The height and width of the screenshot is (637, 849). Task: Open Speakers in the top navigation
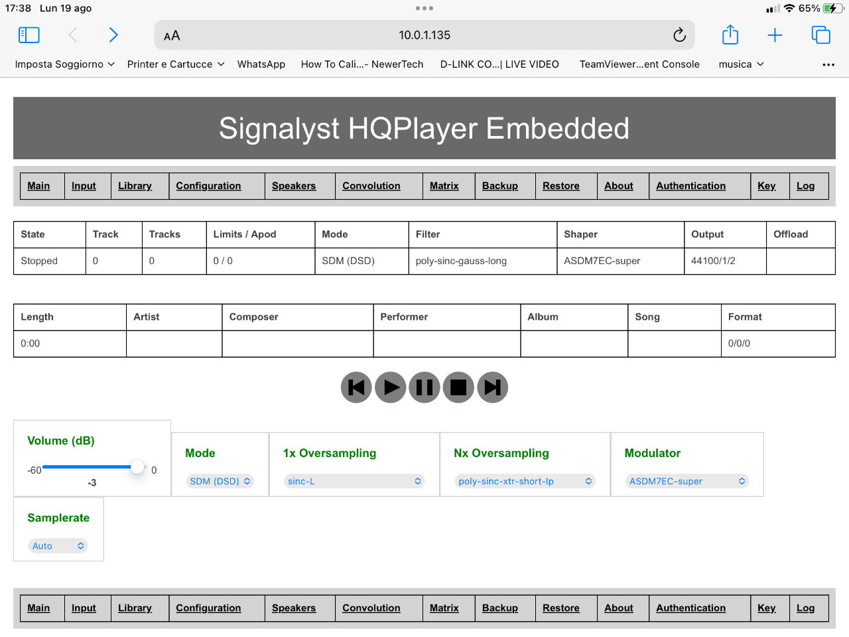(x=294, y=186)
